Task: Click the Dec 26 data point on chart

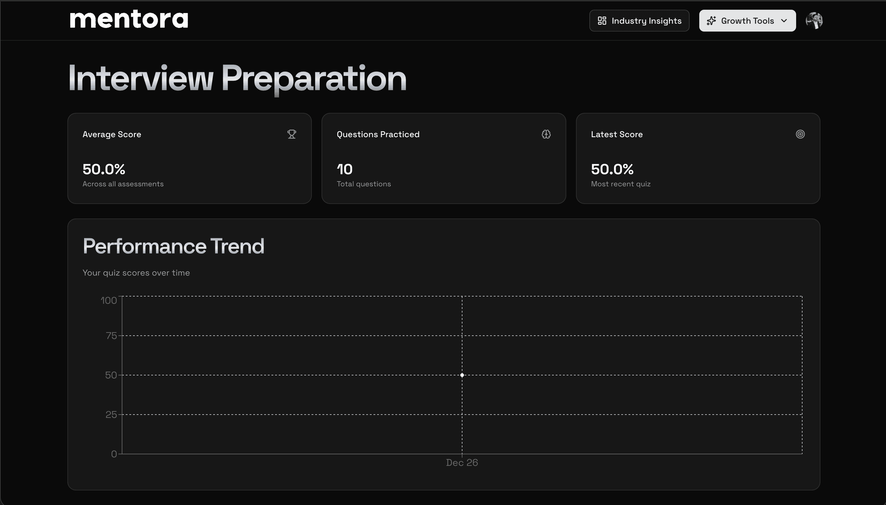Action: click(x=462, y=375)
